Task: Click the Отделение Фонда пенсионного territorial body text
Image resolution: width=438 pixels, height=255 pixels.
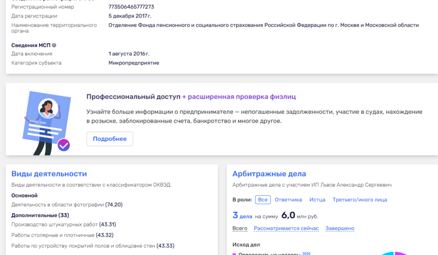Action: [x=263, y=25]
